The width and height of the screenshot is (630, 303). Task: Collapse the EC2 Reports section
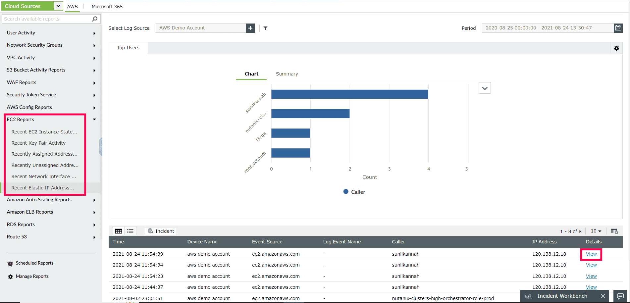(x=94, y=119)
